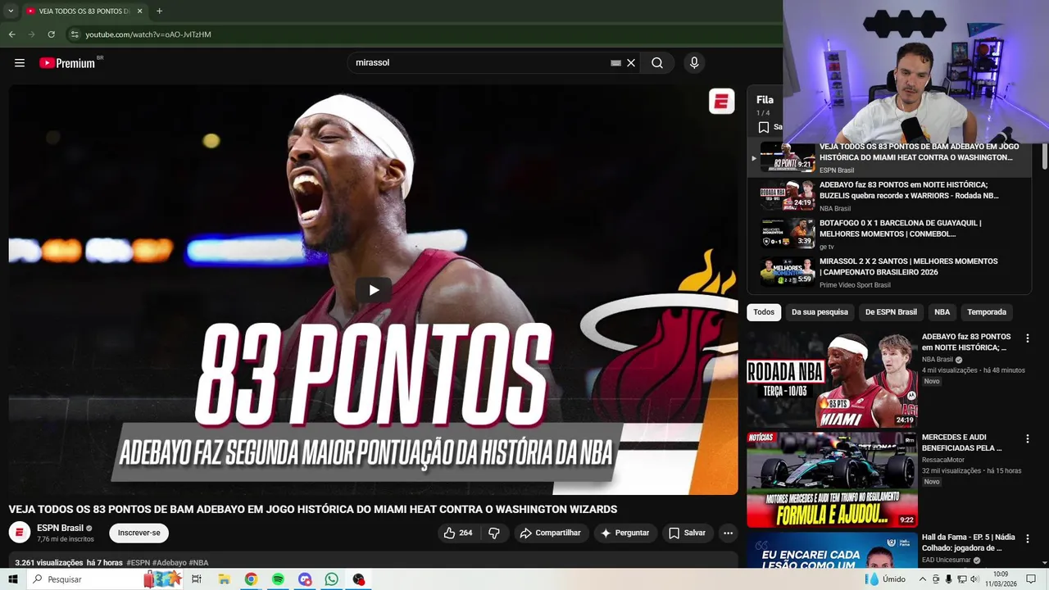Screen dimensions: 1049x590
Task: Open ESPN Brasil channel avatar
Action: 20,533
